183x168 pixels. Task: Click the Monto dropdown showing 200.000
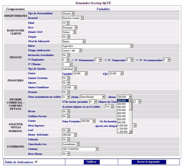[x=124, y=97]
